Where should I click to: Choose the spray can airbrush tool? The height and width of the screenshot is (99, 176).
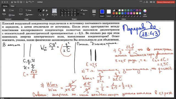(x=47, y=10)
